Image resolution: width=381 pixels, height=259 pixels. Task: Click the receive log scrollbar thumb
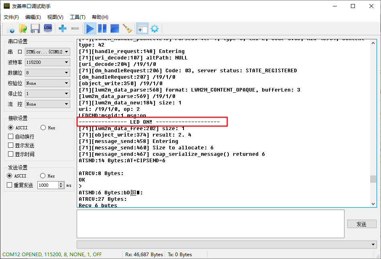click(x=373, y=179)
